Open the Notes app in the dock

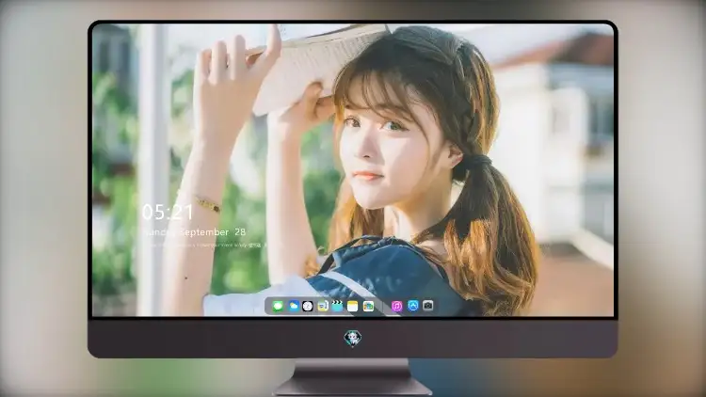click(353, 307)
